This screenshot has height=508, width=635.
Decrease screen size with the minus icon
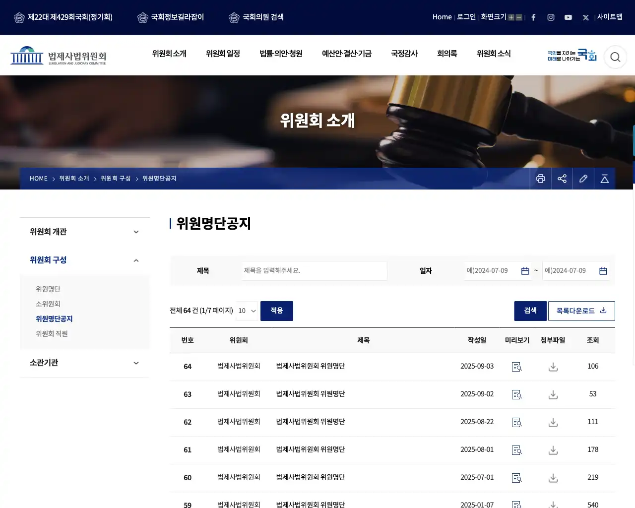[519, 17]
